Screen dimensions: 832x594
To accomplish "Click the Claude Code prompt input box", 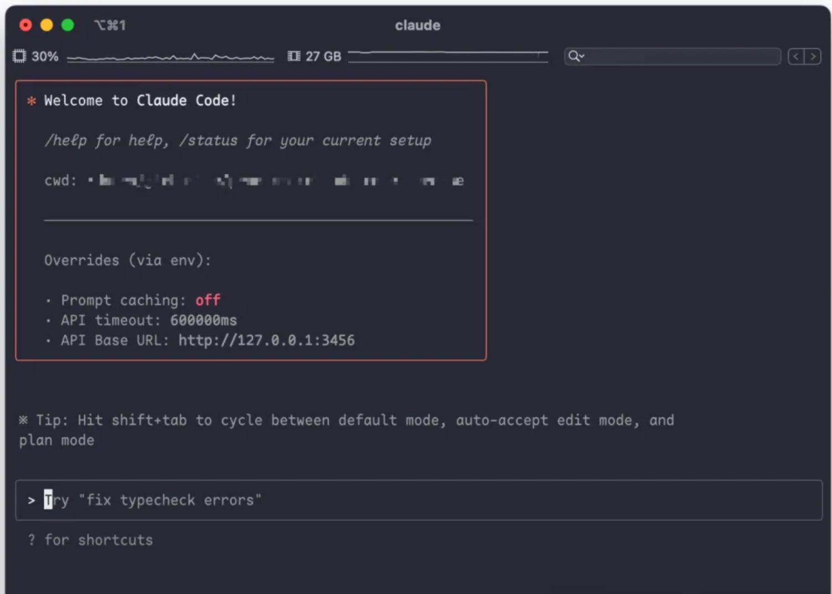I will [418, 500].
